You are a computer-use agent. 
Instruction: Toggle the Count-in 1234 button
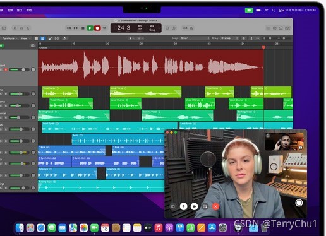pyautogui.click(x=185, y=28)
